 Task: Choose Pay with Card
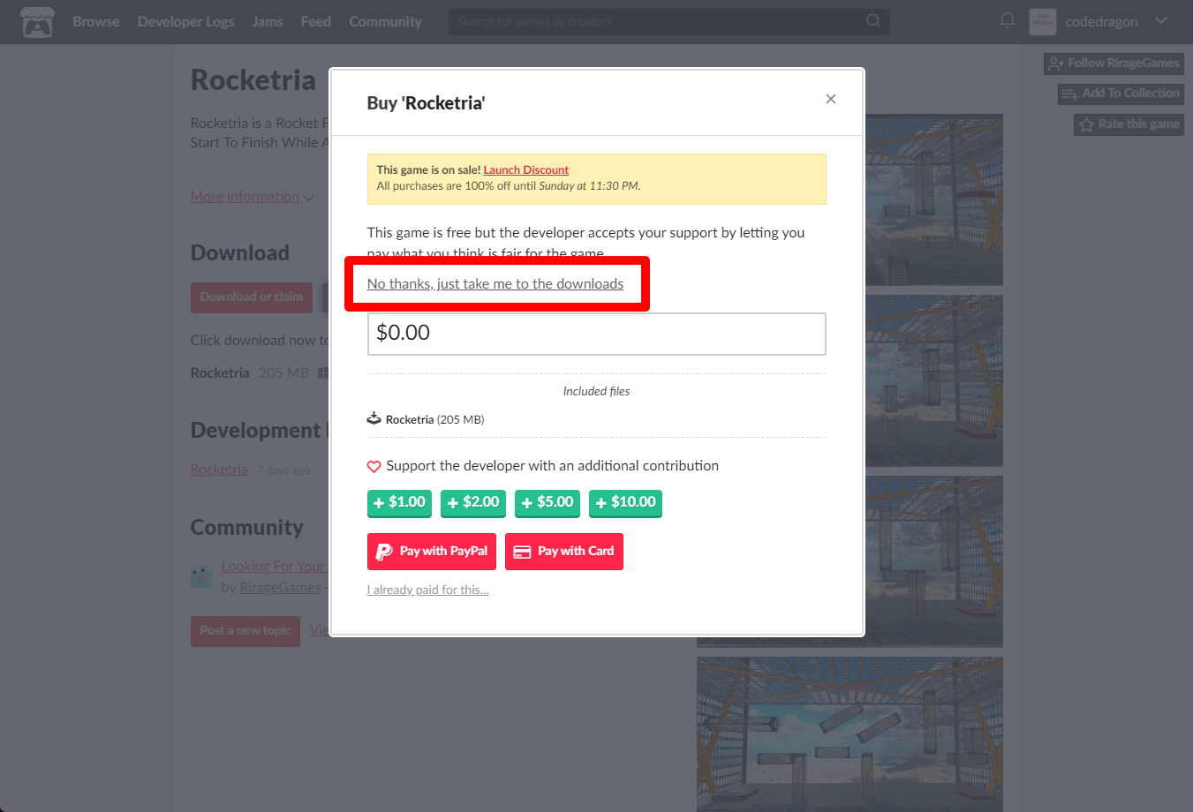click(564, 552)
